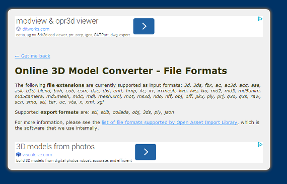
Task: Follow the Get me back link
Action: tap(32, 56)
